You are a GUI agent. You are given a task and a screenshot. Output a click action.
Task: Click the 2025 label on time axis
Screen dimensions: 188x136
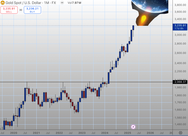coord(128,133)
